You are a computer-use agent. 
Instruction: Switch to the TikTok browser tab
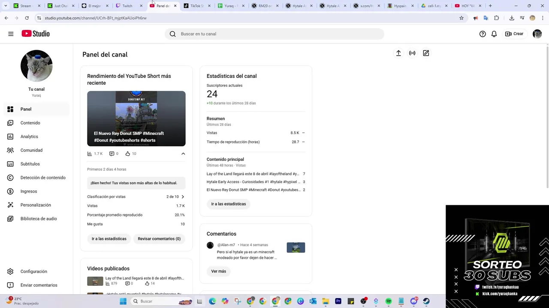click(x=196, y=6)
